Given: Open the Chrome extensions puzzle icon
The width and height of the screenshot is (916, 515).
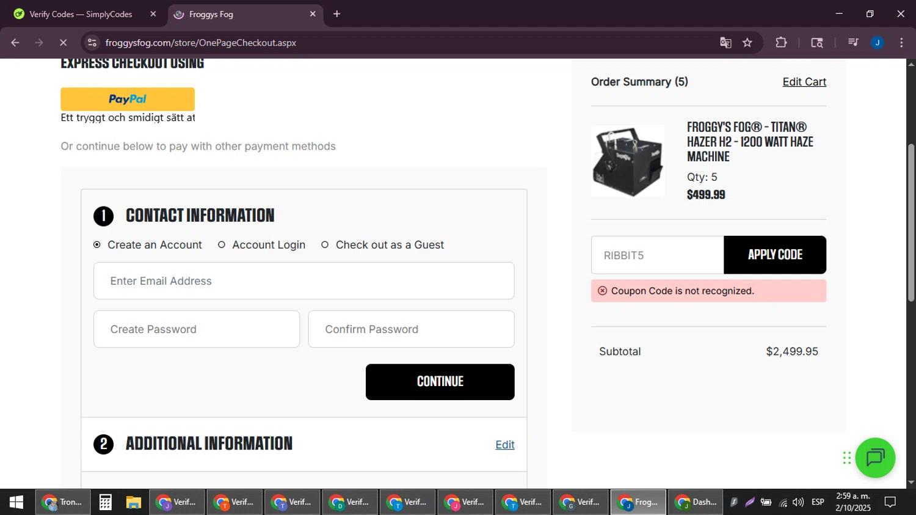Looking at the screenshot, I should (781, 43).
